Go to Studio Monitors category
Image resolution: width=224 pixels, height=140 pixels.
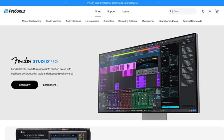[x=54, y=21]
